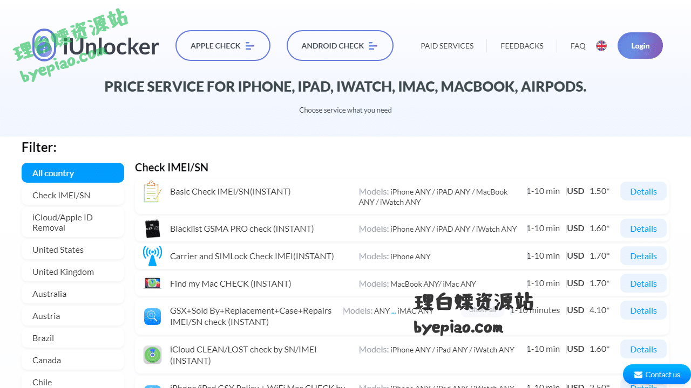Click the Find my Mac laptop icon
The image size is (691, 388).
(x=152, y=283)
